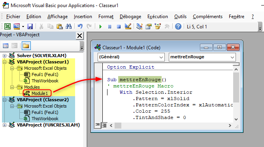
Task: Open Visual Basic Help question icon
Action: pyautogui.click(x=178, y=26)
